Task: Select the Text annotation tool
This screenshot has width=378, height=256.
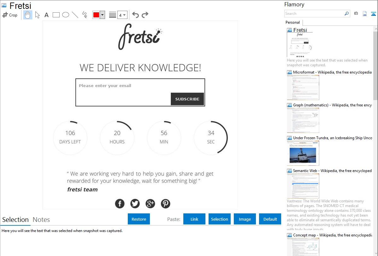Action: 46,15
